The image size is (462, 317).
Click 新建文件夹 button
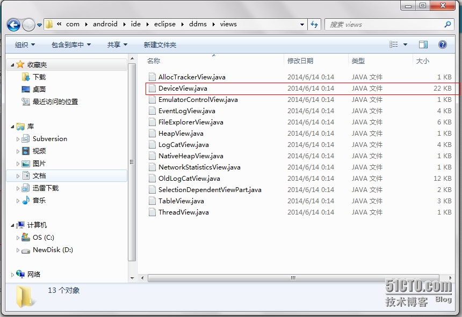(x=160, y=45)
